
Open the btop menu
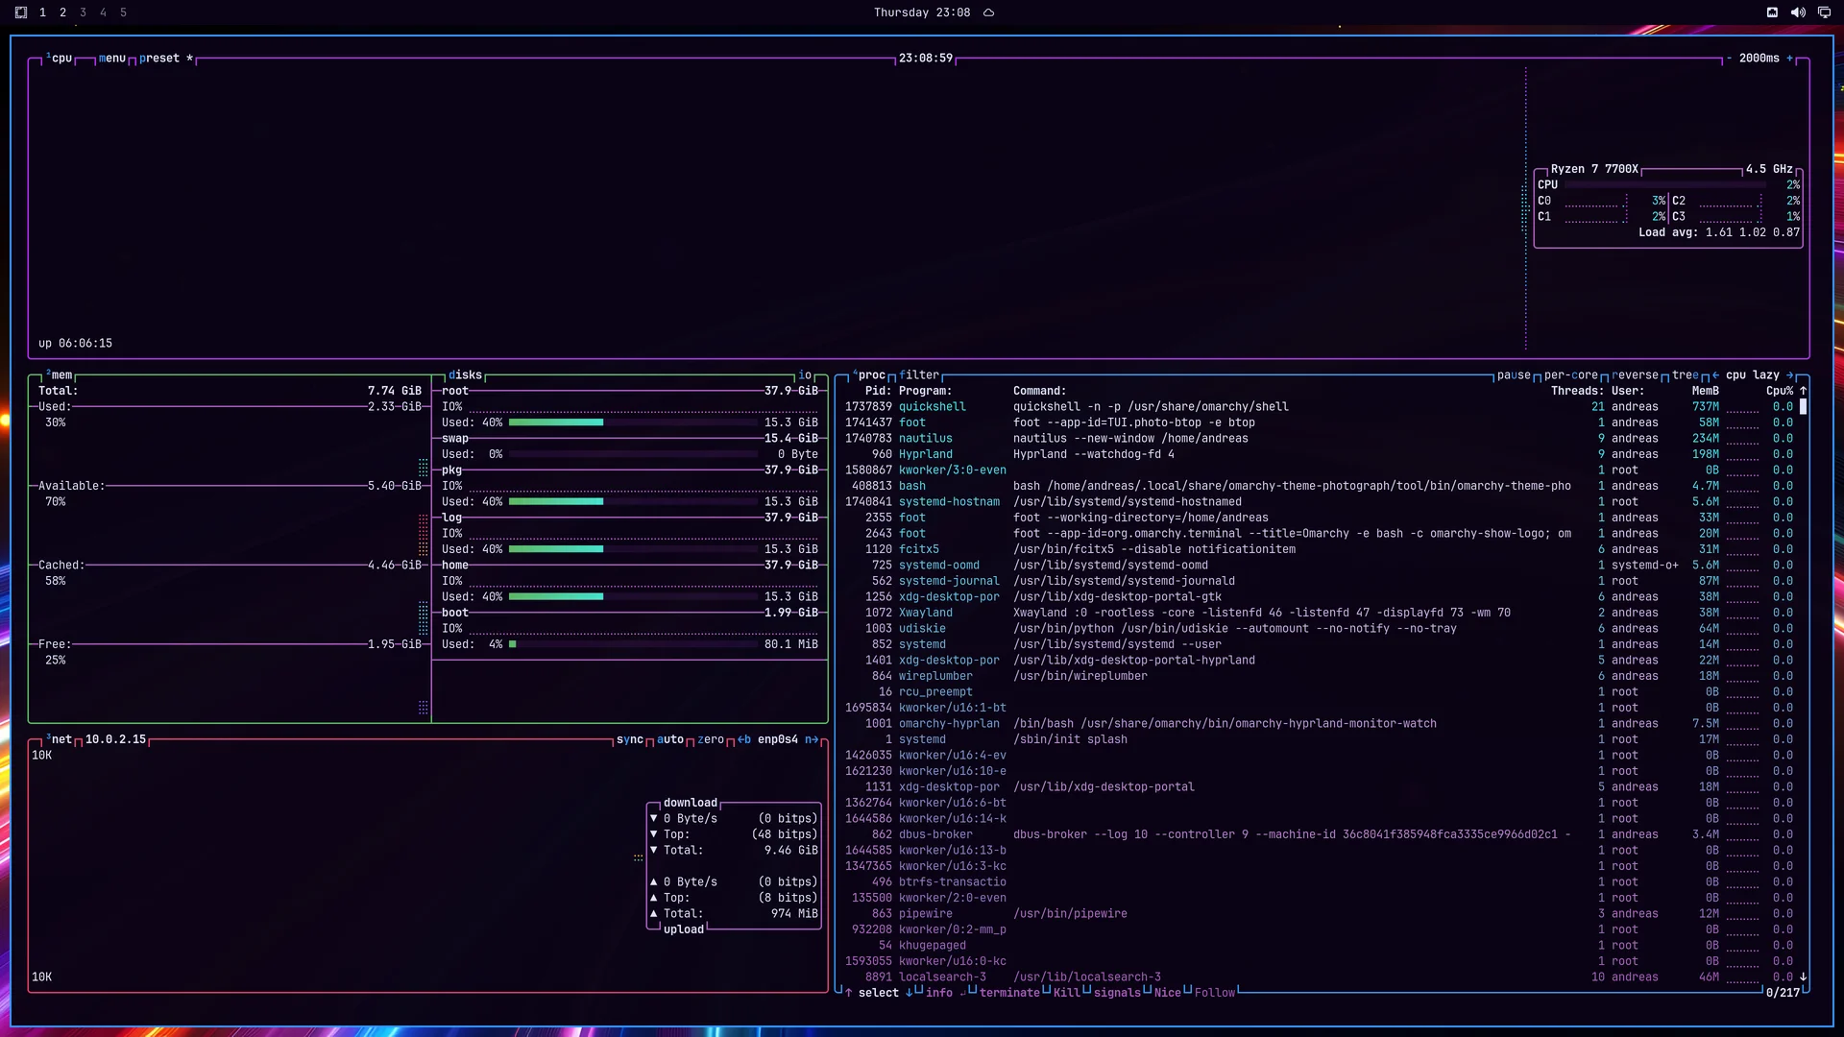click(x=112, y=59)
